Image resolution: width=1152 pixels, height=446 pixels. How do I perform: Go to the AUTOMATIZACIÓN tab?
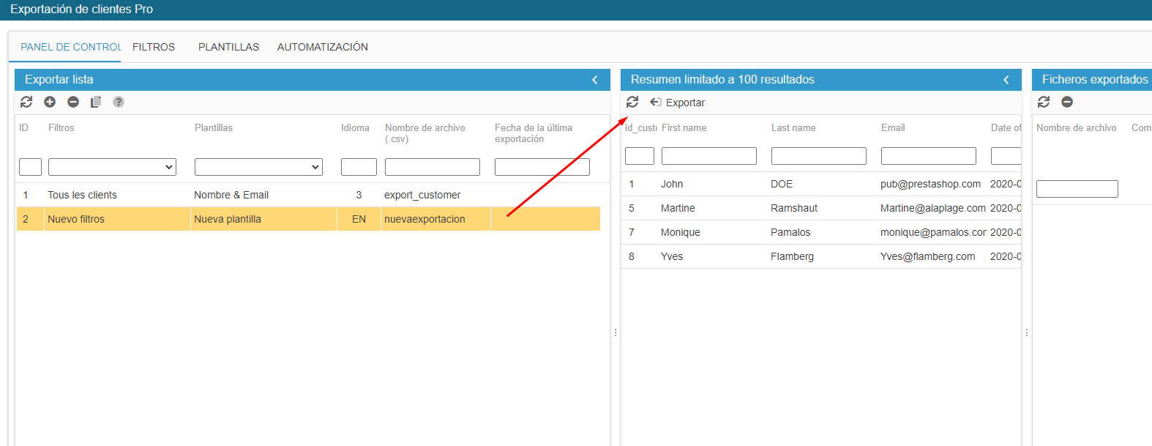(322, 47)
